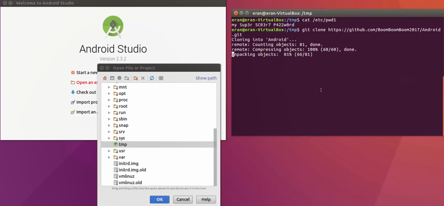Screen dimensions: 444x206
Task: Click the 'Start a new' project star icon
Action: (x=73, y=72)
